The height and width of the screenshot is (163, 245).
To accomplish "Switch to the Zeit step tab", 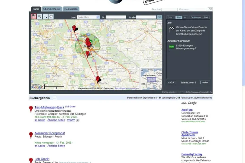I will [x=206, y=17].
